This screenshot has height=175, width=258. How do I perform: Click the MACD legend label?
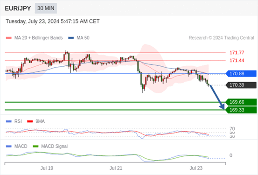click(21, 147)
